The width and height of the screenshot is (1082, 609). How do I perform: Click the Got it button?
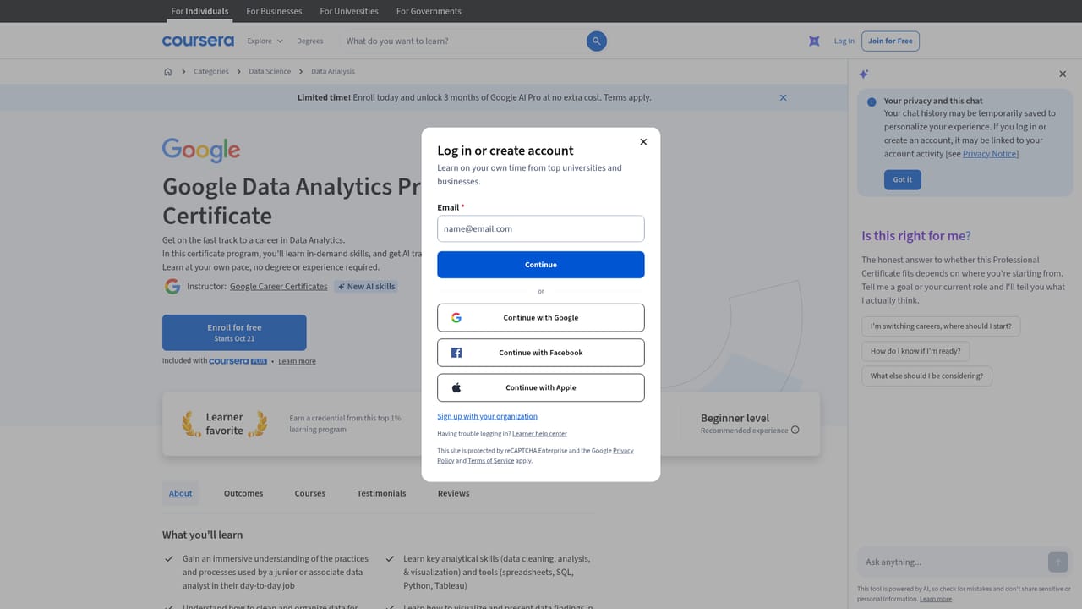(x=902, y=179)
